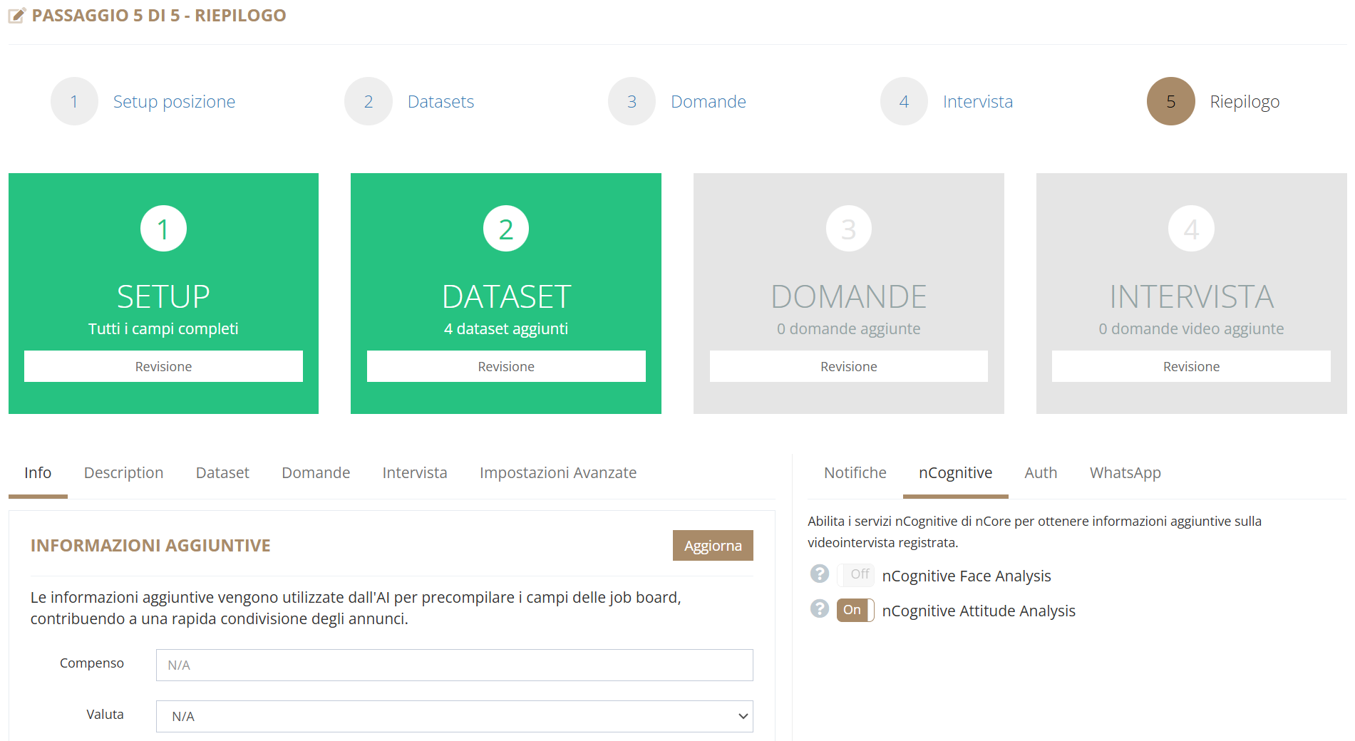This screenshot has height=741, width=1355.
Task: Click Revisione in the INTERVISTA card
Action: pos(1191,366)
